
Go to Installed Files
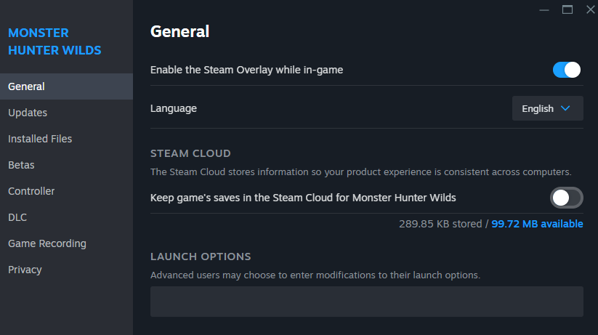click(x=40, y=139)
